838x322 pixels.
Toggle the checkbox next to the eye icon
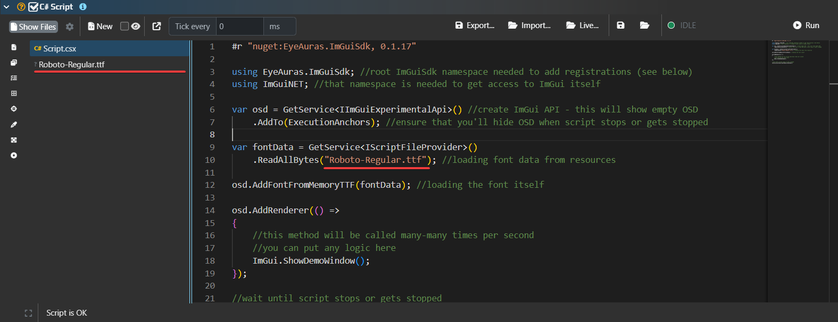(125, 26)
